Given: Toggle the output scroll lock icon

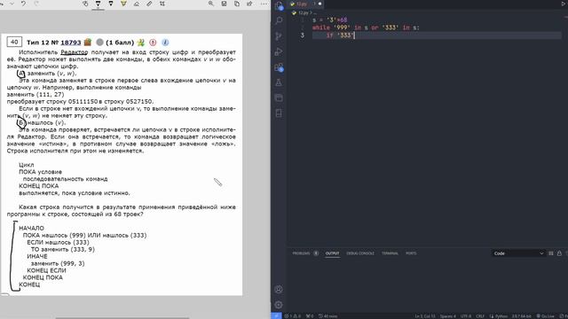Looking at the screenshot, I should pyautogui.click(x=559, y=253).
